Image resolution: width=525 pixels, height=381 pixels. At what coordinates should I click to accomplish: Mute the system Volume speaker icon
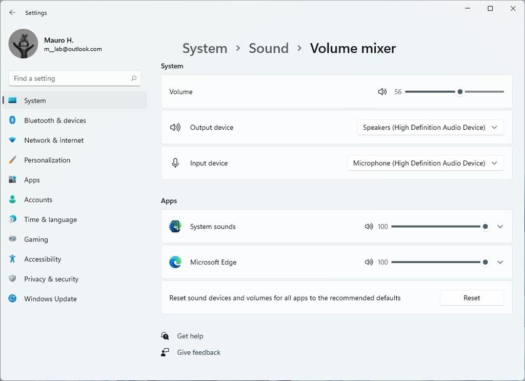(x=382, y=92)
